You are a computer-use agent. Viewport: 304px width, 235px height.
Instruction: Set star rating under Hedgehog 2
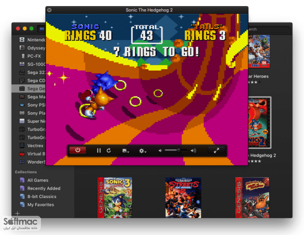(255, 161)
